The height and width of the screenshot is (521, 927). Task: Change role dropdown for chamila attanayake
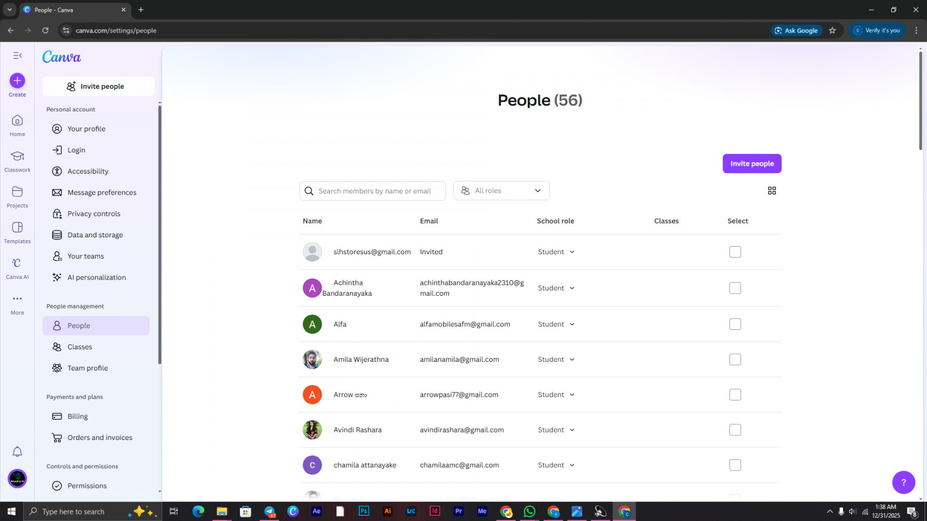[x=556, y=465]
